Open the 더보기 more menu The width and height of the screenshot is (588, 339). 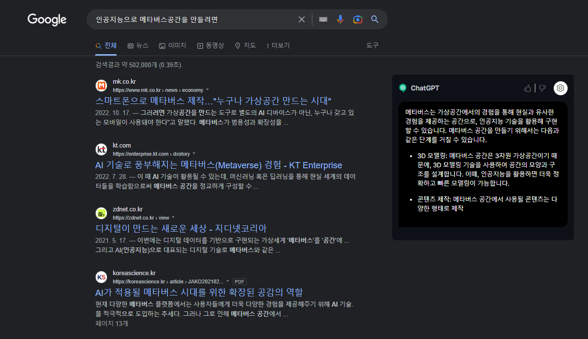[x=278, y=45]
